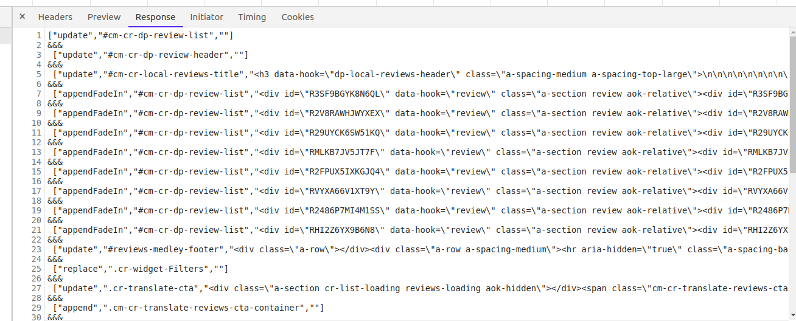The width and height of the screenshot is (796, 321).
Task: Click the line containing review id RVYXA66V1XT9Y
Action: [x=421, y=191]
